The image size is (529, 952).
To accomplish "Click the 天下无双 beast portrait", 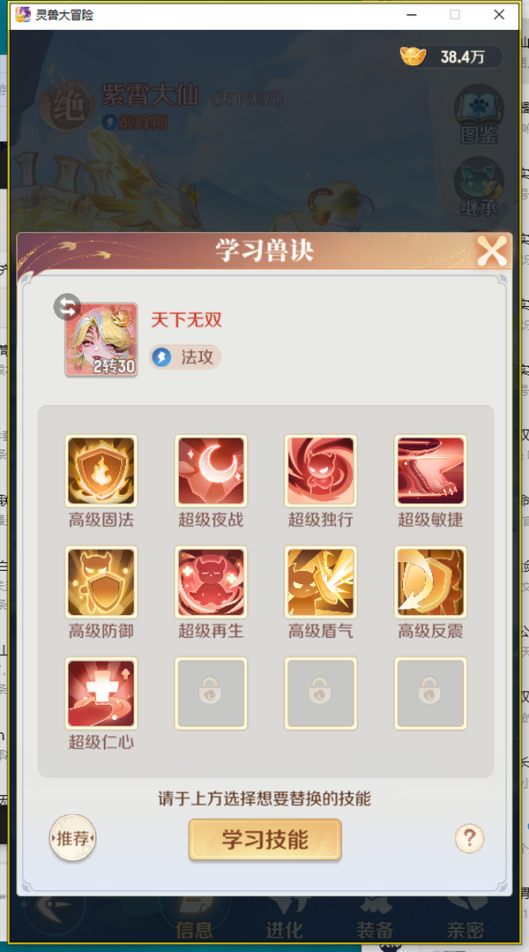I will (x=101, y=340).
